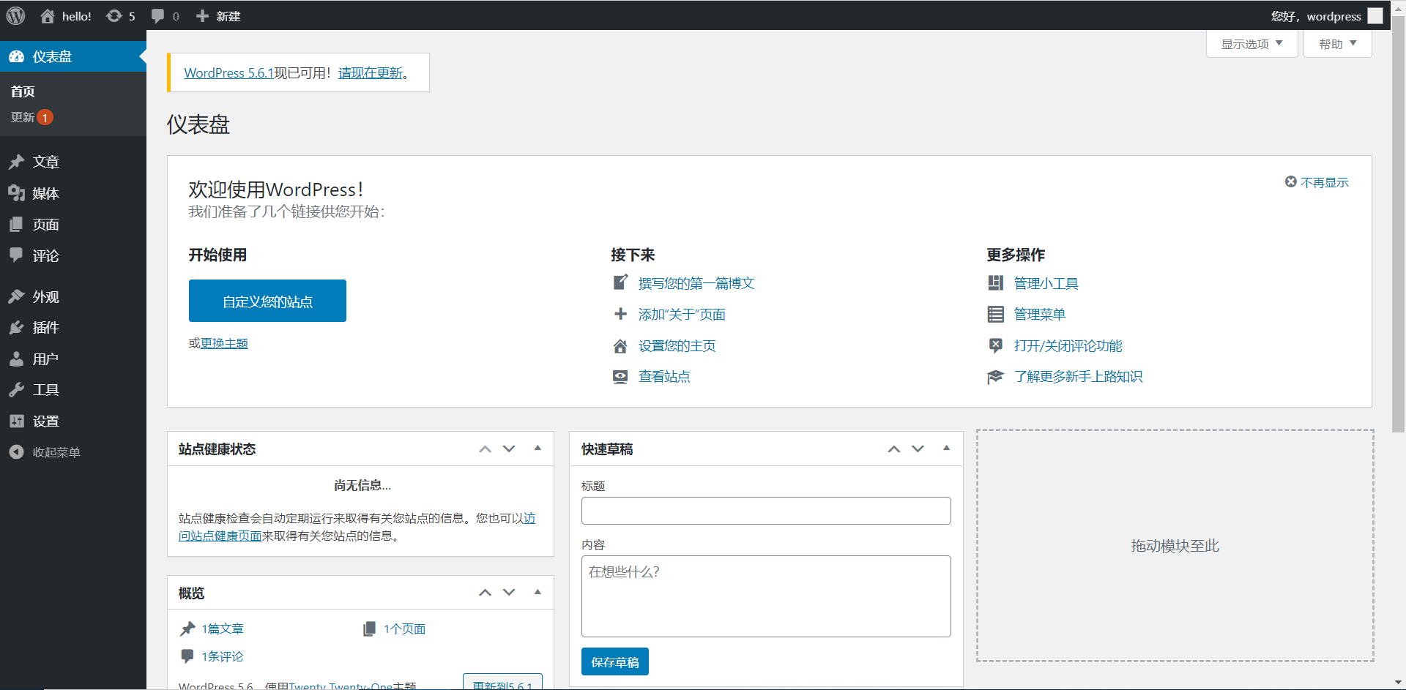The image size is (1406, 690).
Task: Click the 用户 user icon in the sidebar
Action: coord(17,359)
